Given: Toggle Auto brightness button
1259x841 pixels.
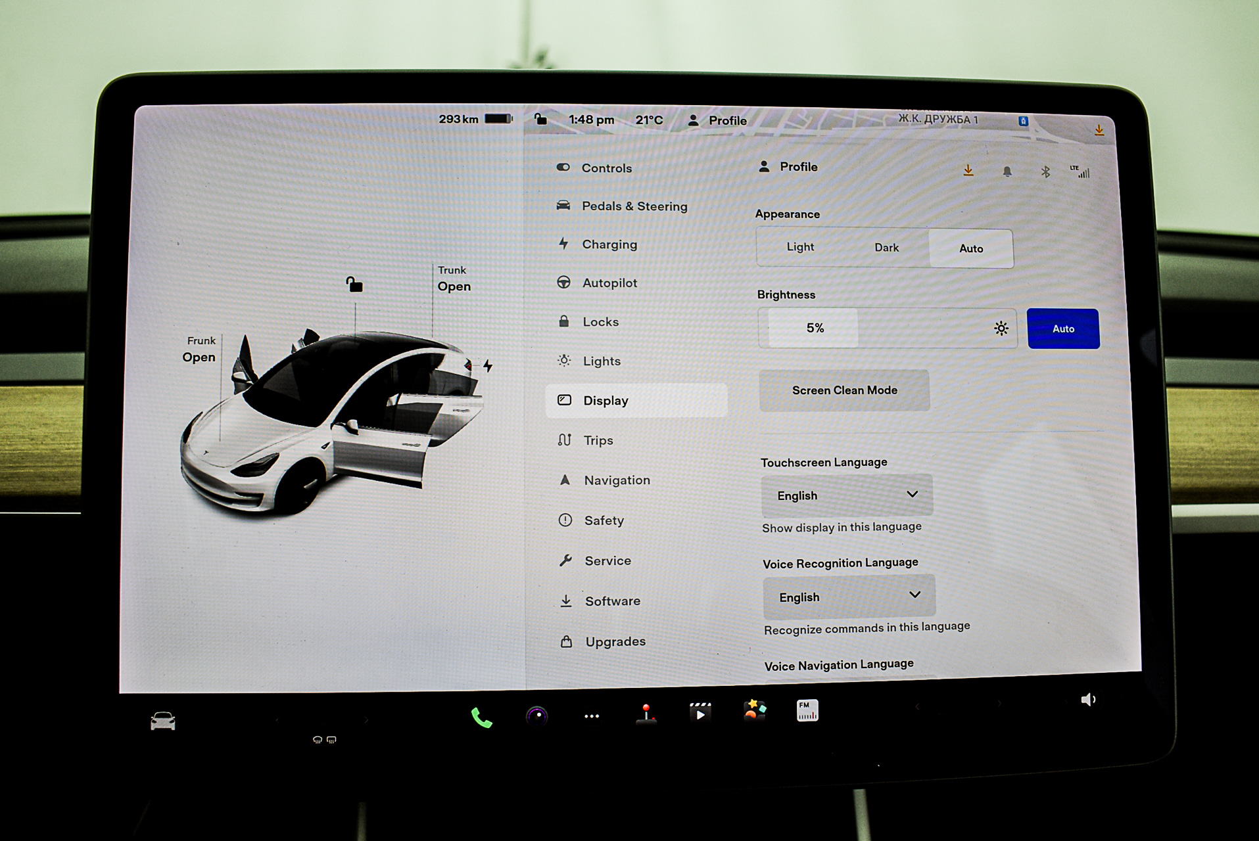Looking at the screenshot, I should (1063, 329).
